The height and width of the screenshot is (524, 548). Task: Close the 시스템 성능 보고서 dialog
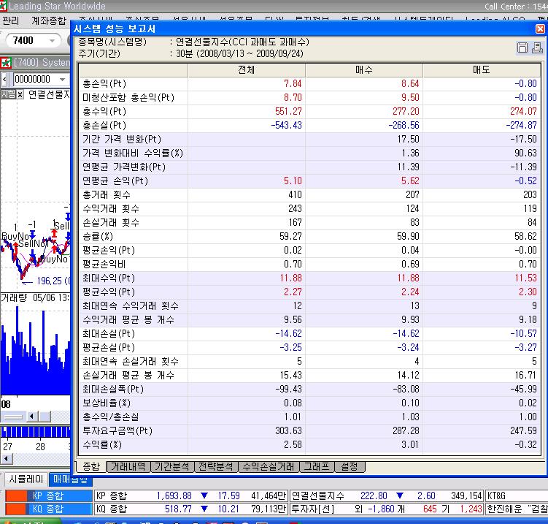click(539, 29)
